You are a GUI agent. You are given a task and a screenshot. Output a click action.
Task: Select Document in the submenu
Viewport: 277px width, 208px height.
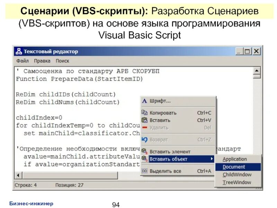[238, 167]
